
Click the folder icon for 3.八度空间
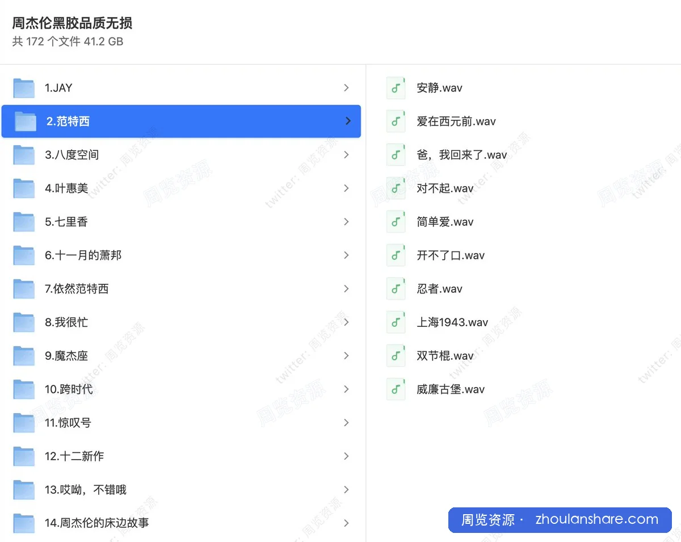pos(24,155)
